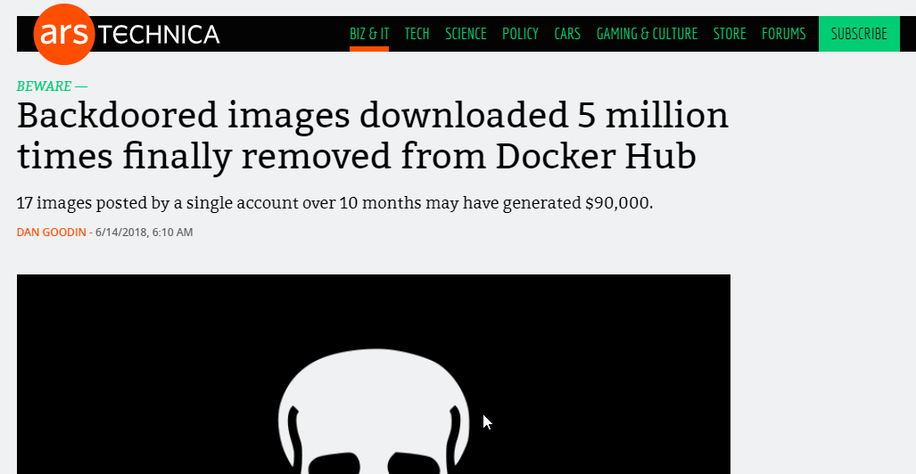Click the article date 6/14/2018, 6:10 AM
916x474 pixels.
pyautogui.click(x=144, y=233)
